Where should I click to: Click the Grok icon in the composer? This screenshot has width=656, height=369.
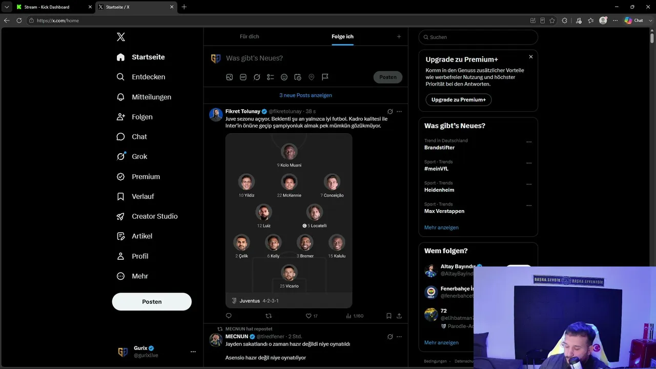point(257,77)
